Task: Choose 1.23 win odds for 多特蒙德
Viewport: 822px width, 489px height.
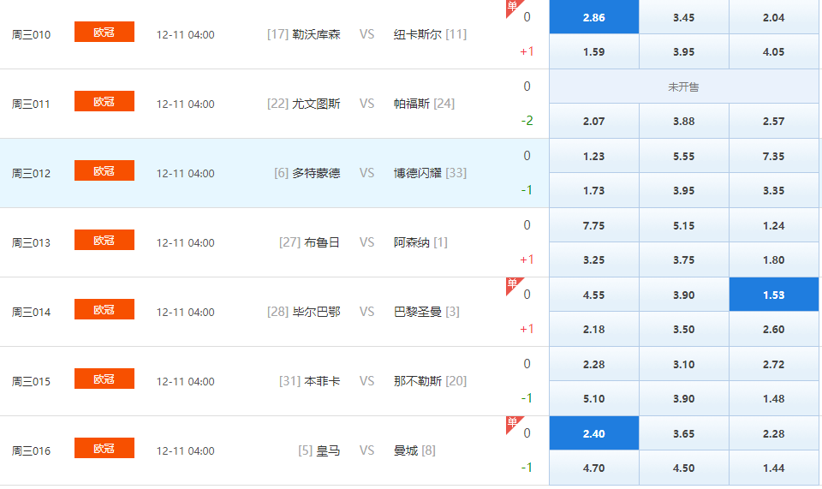Action: (594, 156)
